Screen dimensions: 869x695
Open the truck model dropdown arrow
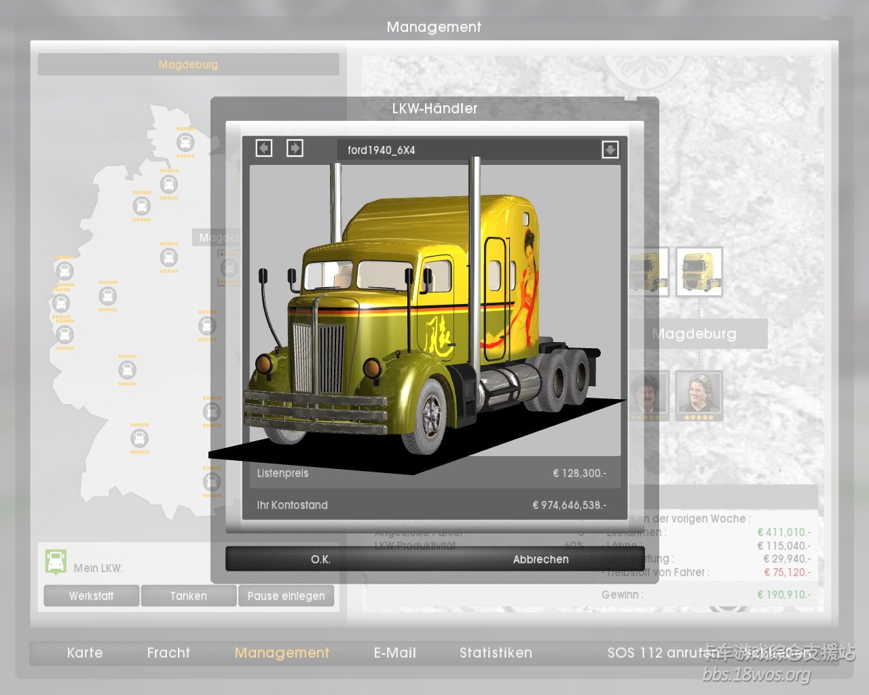click(610, 149)
